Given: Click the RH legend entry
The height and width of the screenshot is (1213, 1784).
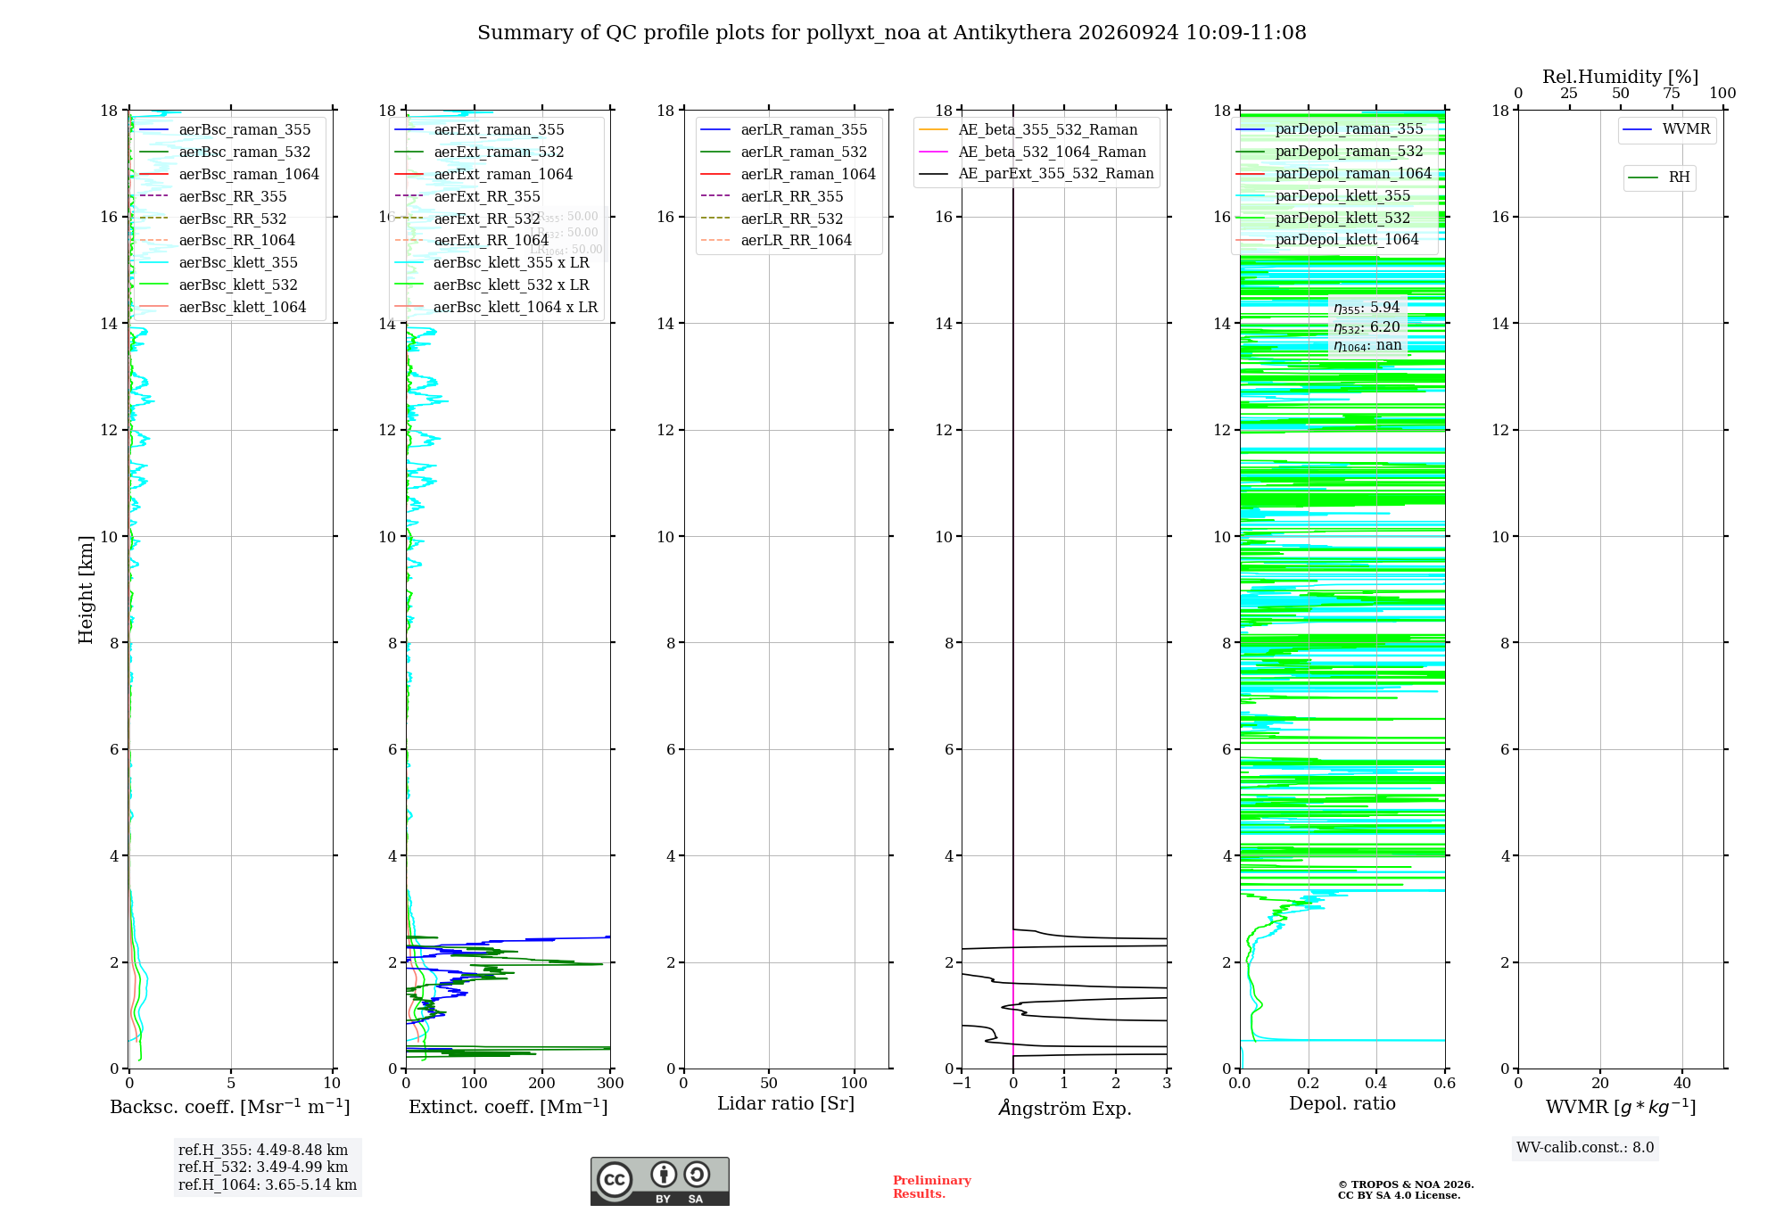Looking at the screenshot, I should [x=1659, y=177].
